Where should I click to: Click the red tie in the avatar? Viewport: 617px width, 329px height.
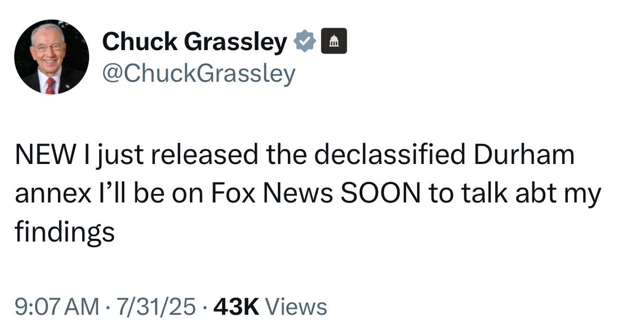51,86
